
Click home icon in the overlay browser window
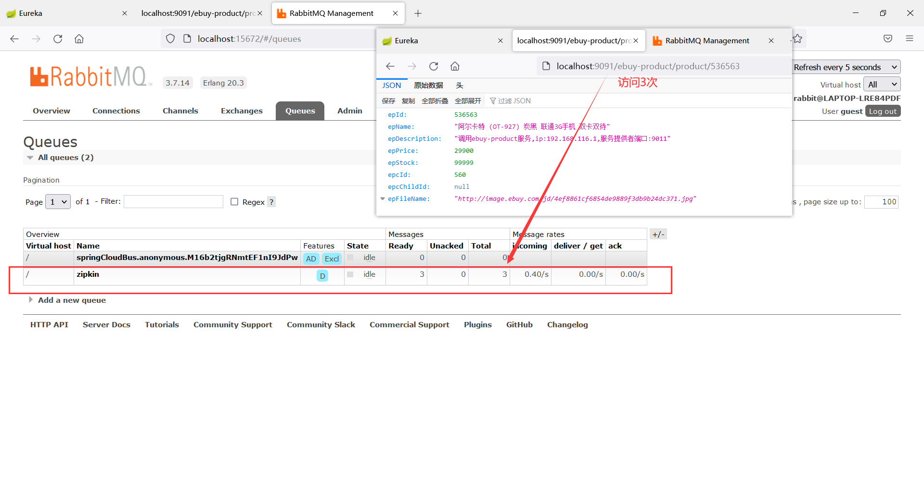455,66
